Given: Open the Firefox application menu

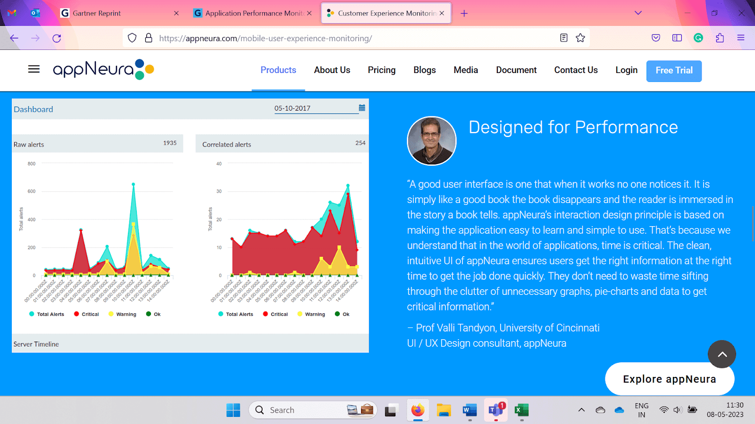Looking at the screenshot, I should pos(741,38).
